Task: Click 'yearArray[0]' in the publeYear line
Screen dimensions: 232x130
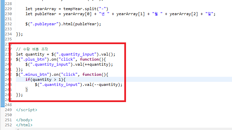Action: pos(77,14)
